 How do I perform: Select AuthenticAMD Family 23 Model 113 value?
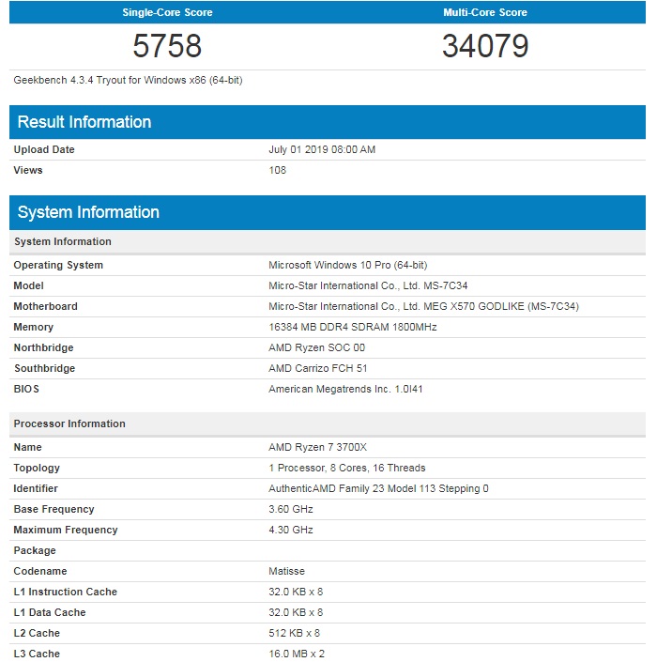click(378, 488)
